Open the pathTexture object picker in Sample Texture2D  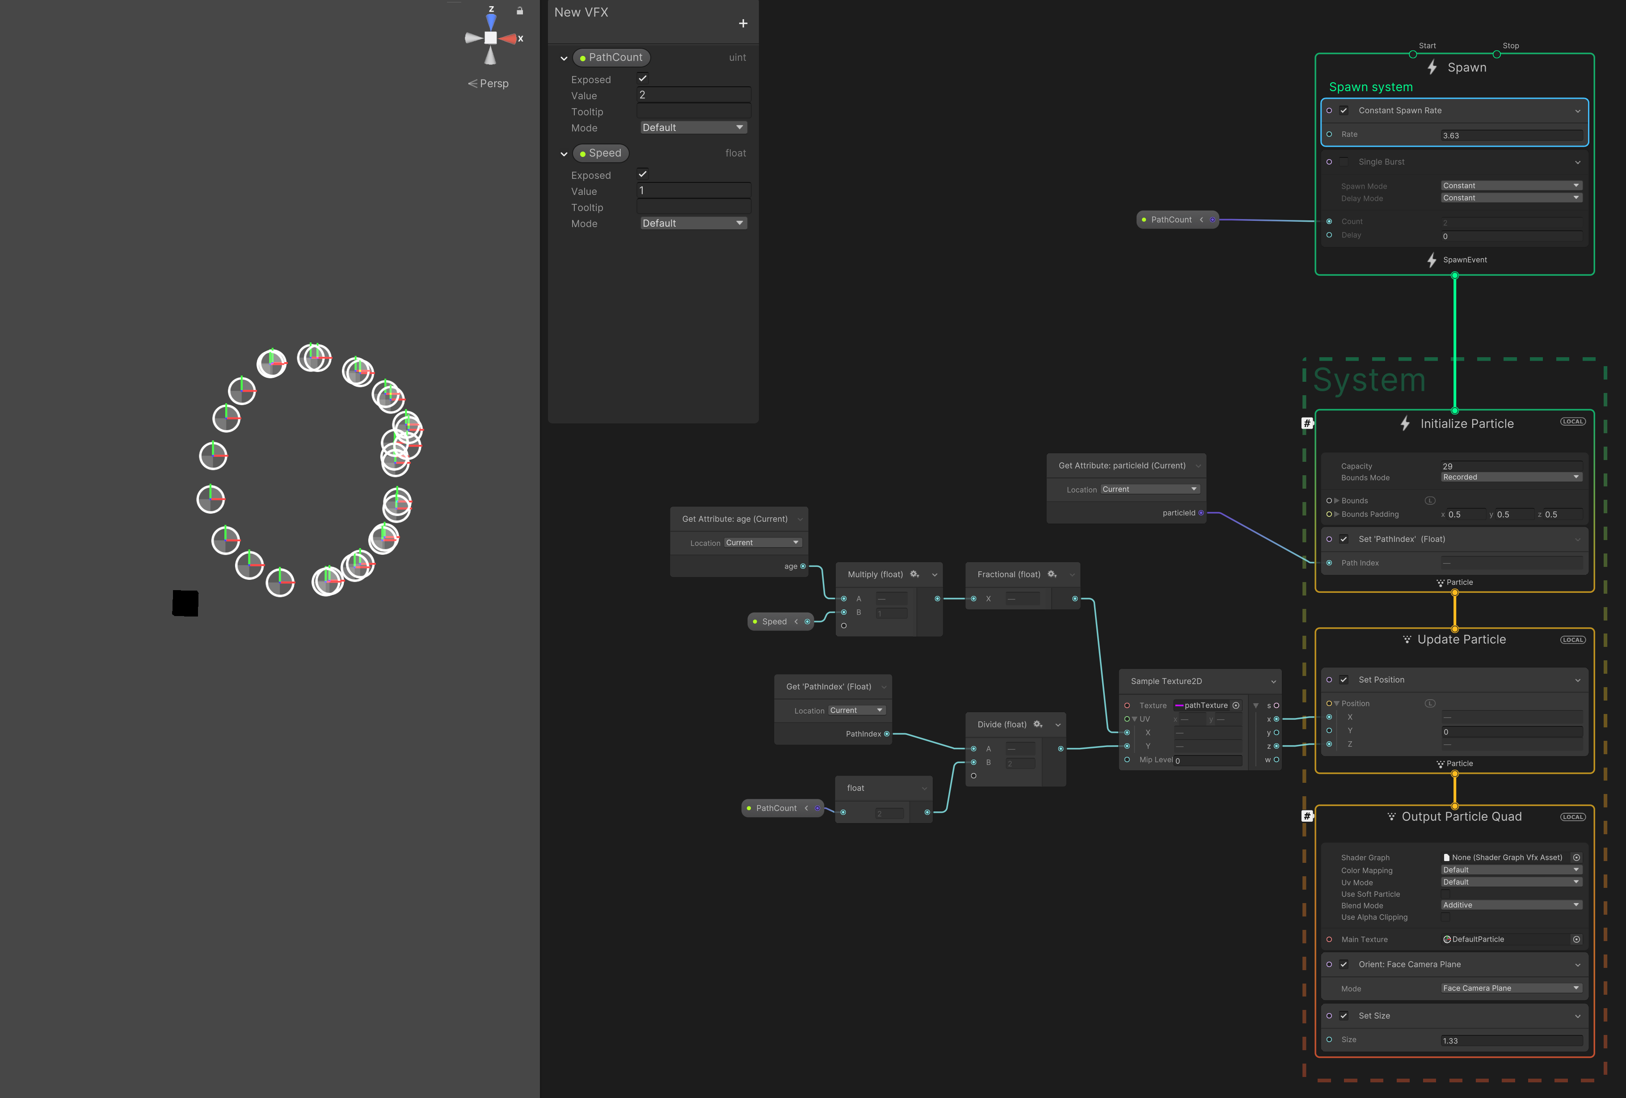1236,705
